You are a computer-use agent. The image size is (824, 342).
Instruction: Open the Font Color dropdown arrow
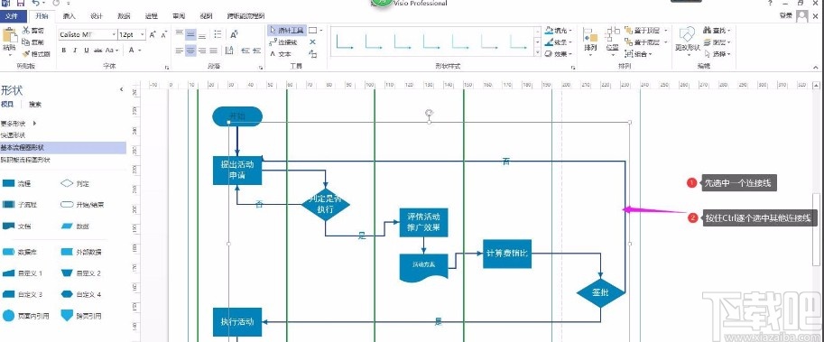point(140,51)
